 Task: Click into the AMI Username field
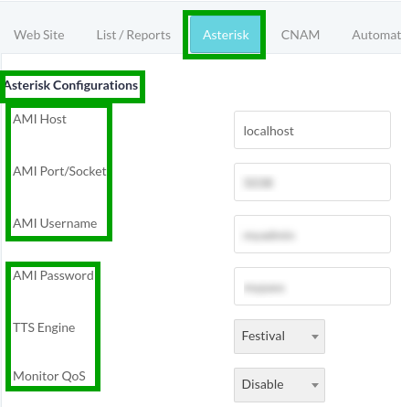[312, 234]
